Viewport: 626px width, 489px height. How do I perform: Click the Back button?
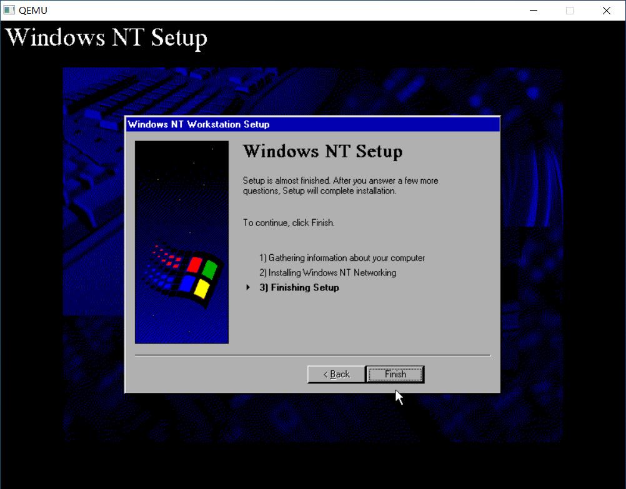(335, 374)
